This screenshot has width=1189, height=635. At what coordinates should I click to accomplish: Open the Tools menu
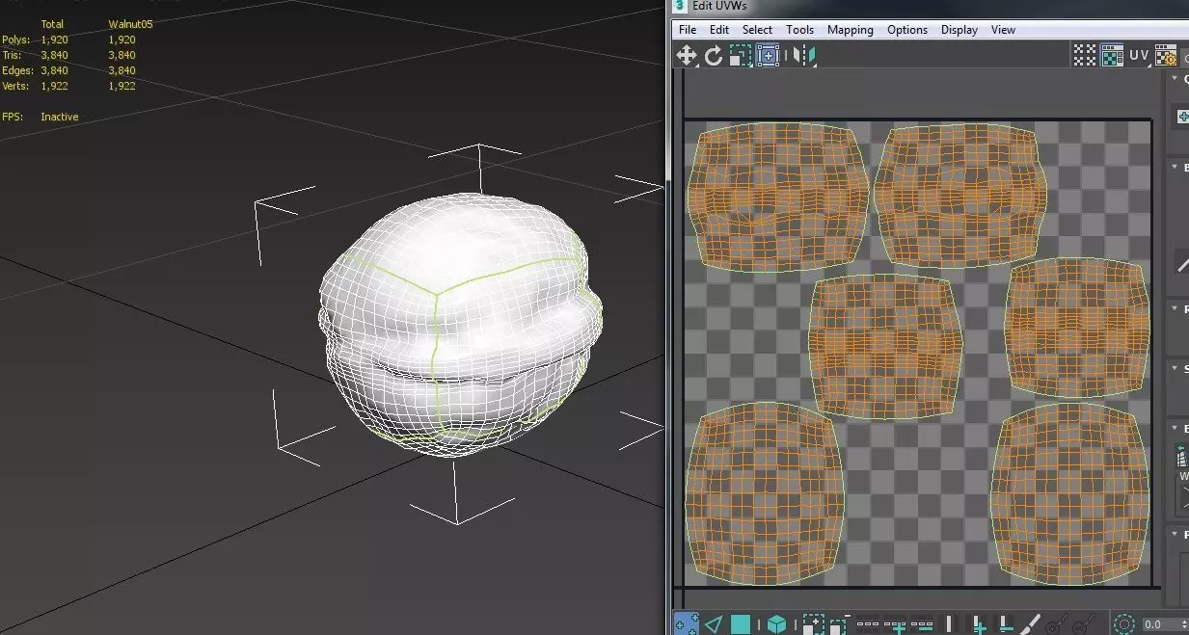click(799, 30)
